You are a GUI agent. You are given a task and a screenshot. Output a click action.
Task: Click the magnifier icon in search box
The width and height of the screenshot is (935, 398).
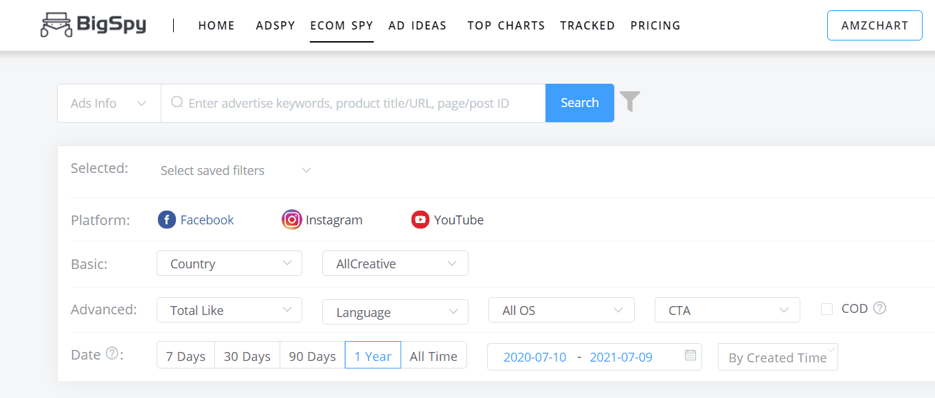[x=177, y=102]
